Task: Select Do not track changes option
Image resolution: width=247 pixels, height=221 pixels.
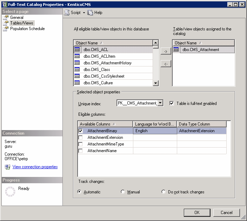Action: (163, 192)
